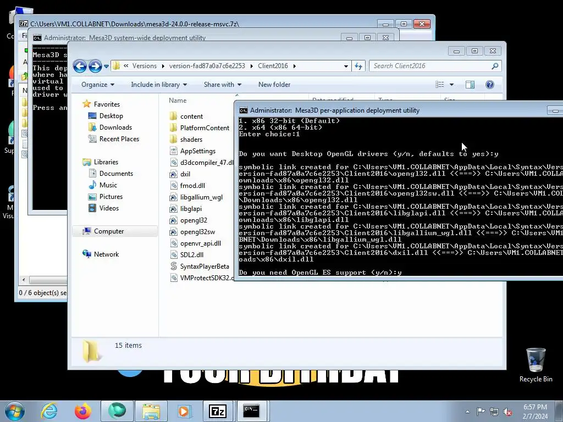Go forward in Explorer navigation
The image size is (563, 422).
(x=95, y=66)
